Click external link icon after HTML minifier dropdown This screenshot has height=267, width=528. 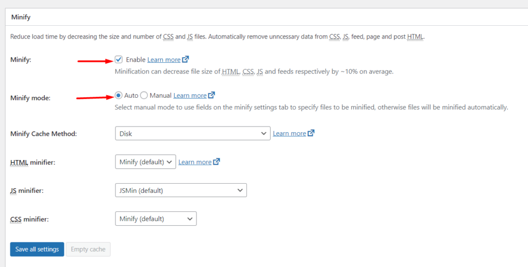point(217,162)
